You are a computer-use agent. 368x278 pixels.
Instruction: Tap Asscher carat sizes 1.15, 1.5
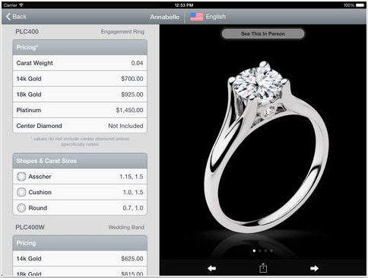(132, 177)
